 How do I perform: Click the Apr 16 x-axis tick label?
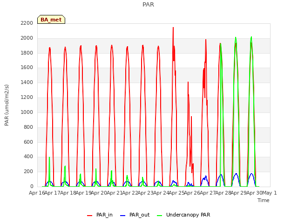[37, 193]
